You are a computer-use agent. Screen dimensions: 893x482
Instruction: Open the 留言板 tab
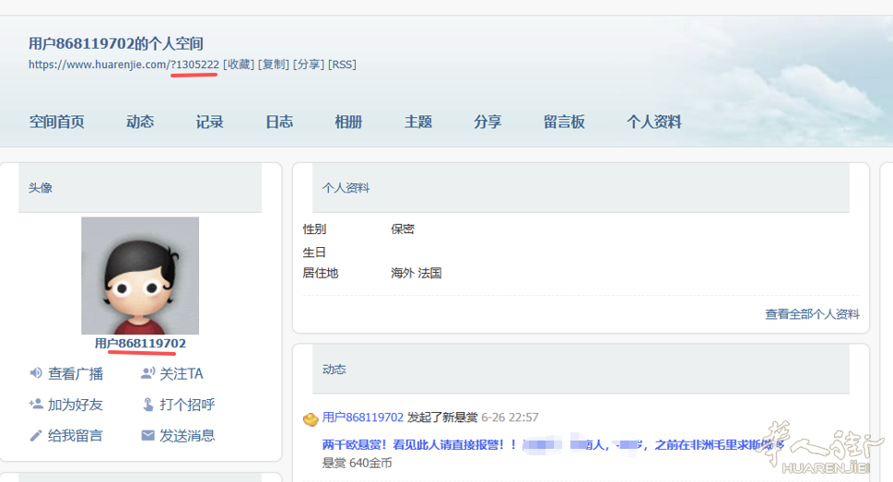564,122
